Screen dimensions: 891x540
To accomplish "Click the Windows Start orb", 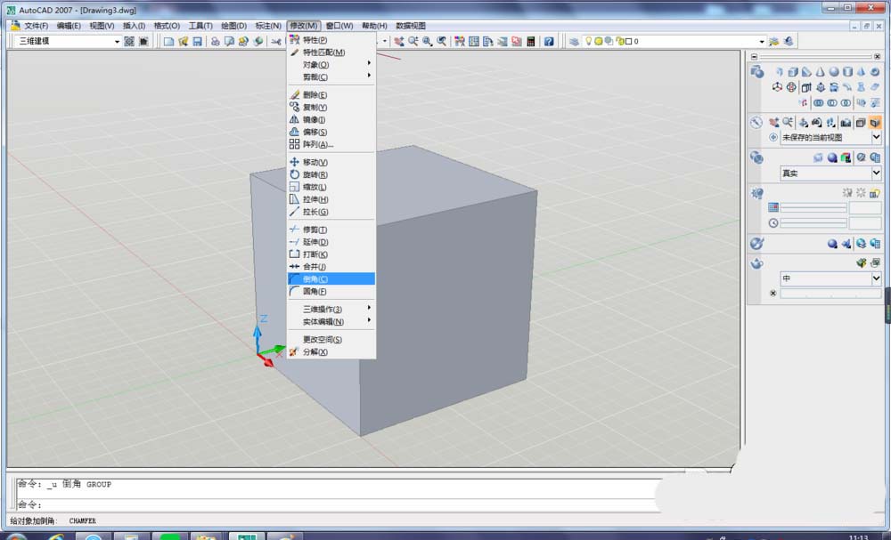I will [16, 536].
